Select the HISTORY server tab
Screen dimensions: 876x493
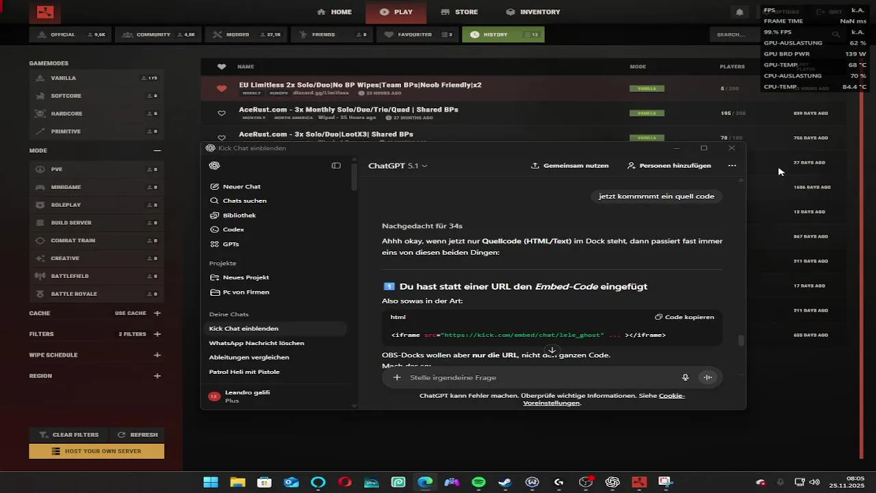coord(503,34)
